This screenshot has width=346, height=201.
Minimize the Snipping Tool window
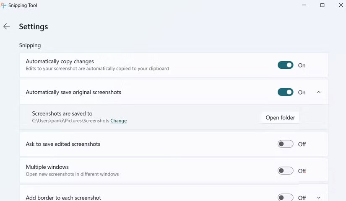(x=304, y=5)
